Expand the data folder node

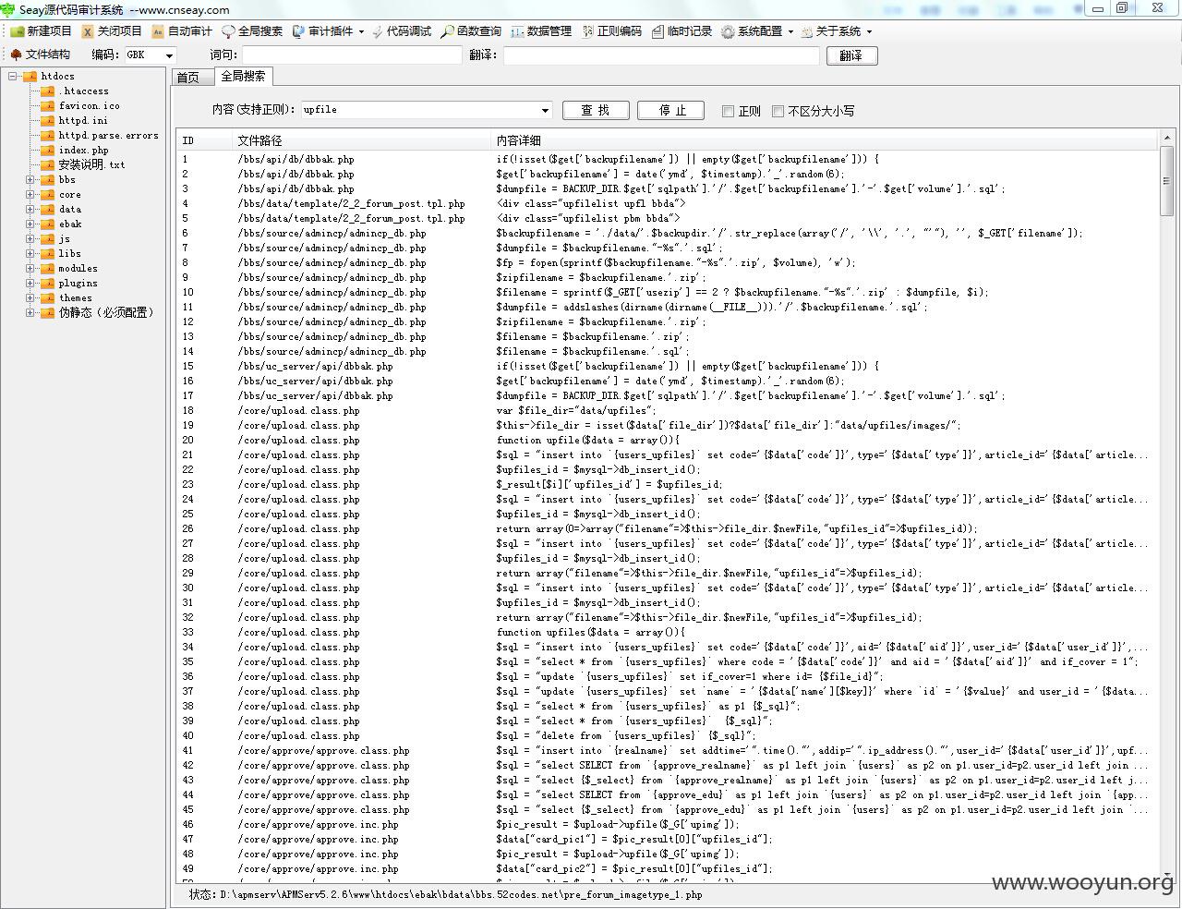30,210
